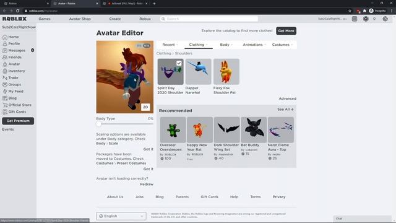Expand the Recent dropdown tab
Viewport: 396px width, 223px height.
click(170, 45)
